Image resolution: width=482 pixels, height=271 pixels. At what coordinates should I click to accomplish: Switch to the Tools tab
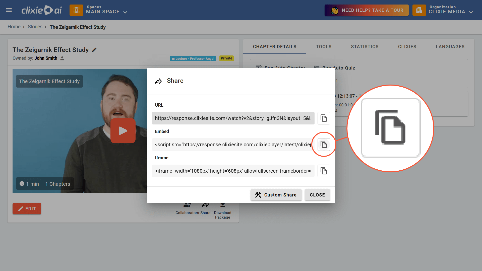[324, 47]
